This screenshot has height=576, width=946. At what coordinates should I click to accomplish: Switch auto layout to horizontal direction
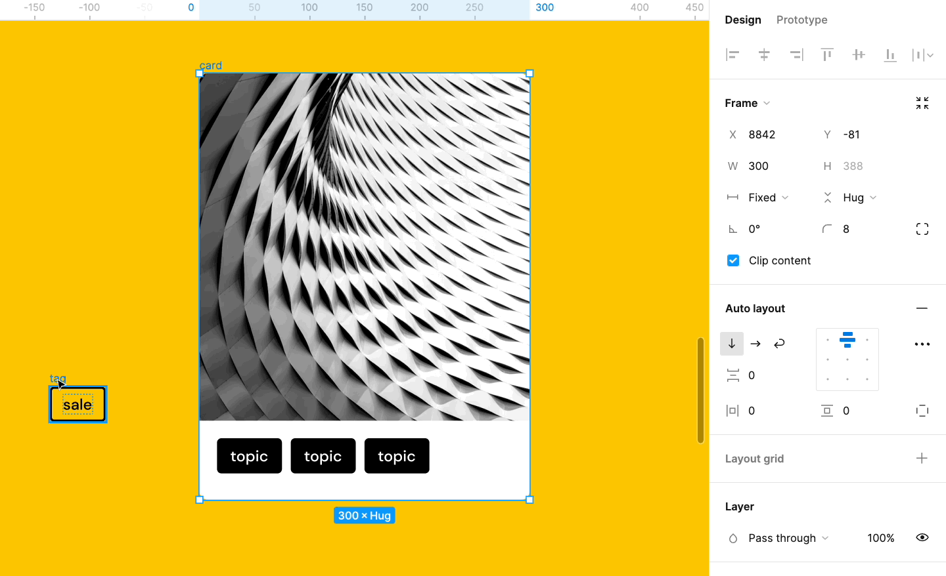(x=755, y=343)
